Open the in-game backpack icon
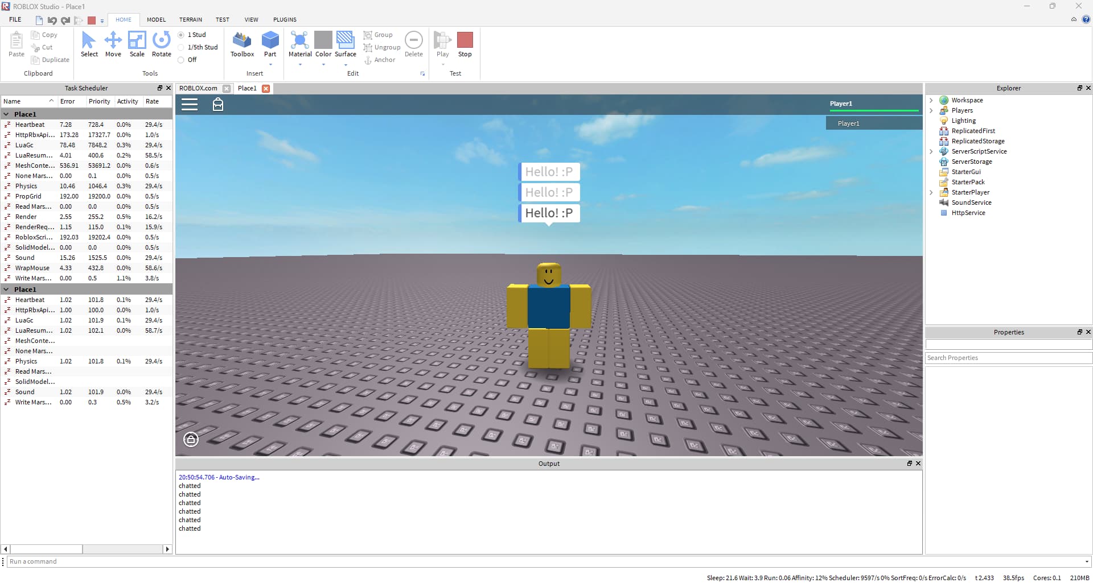Viewport: 1093px width, 587px height. 218,104
